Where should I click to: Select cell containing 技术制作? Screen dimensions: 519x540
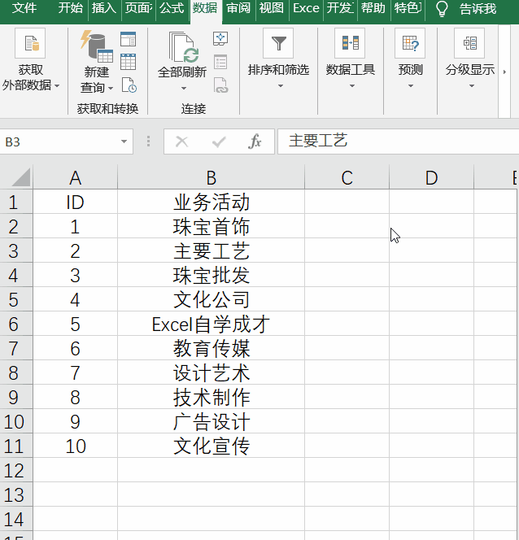(x=212, y=397)
